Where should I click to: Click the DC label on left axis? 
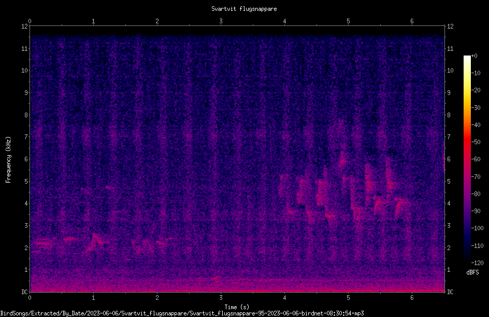pyautogui.click(x=24, y=292)
